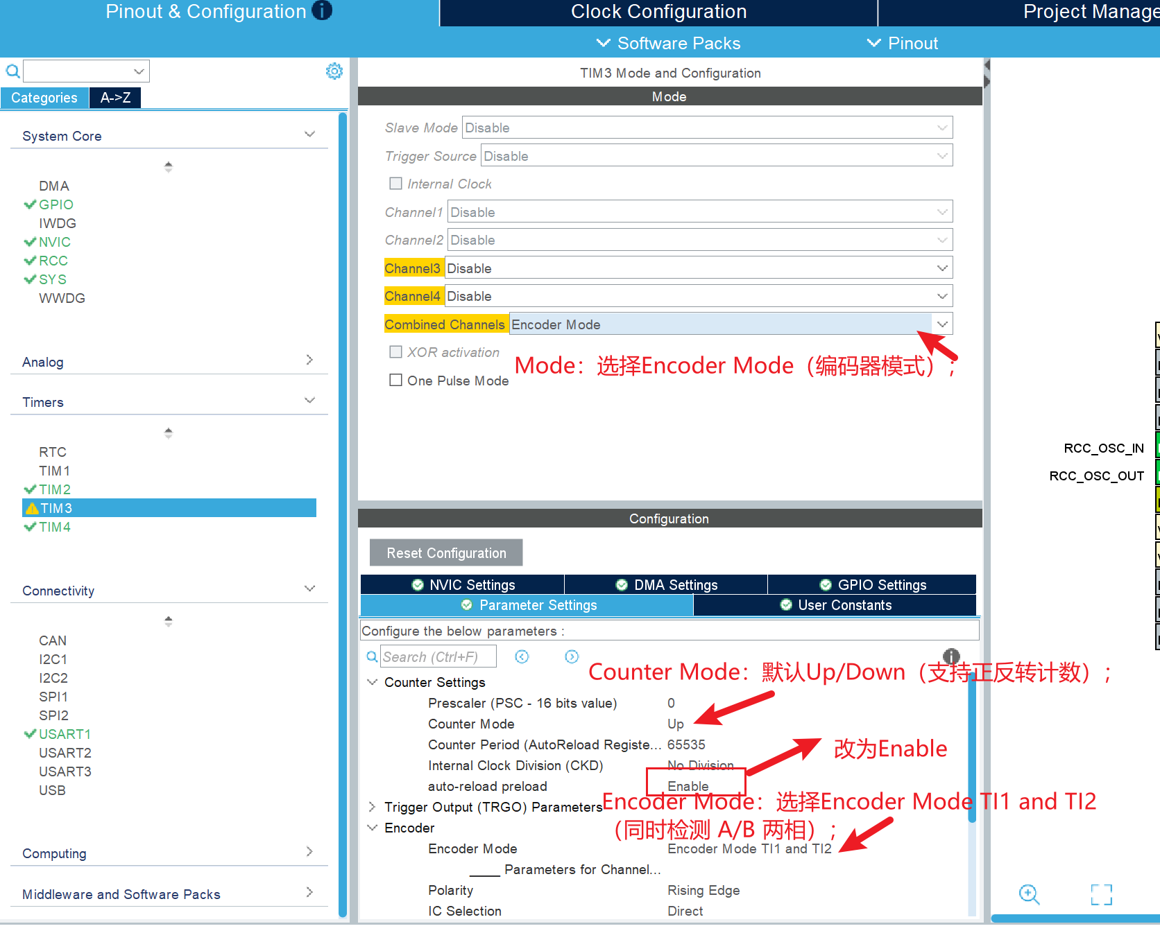The width and height of the screenshot is (1160, 933).
Task: Open the Channel3 dropdown
Action: [x=699, y=268]
